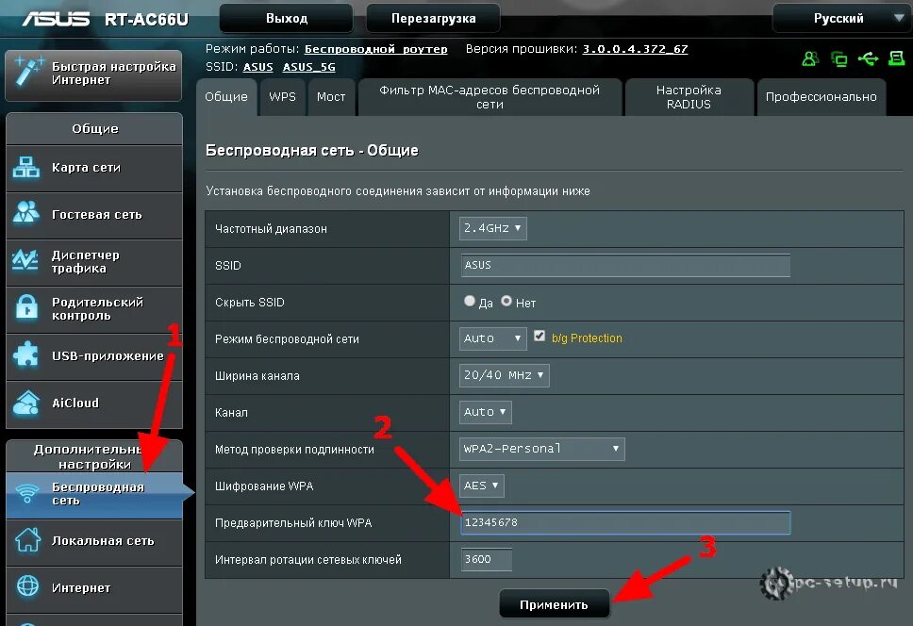Screen dimensions: 913x626
Task: Open Быстрая настройка Интернет menu item
Action: (x=93, y=74)
